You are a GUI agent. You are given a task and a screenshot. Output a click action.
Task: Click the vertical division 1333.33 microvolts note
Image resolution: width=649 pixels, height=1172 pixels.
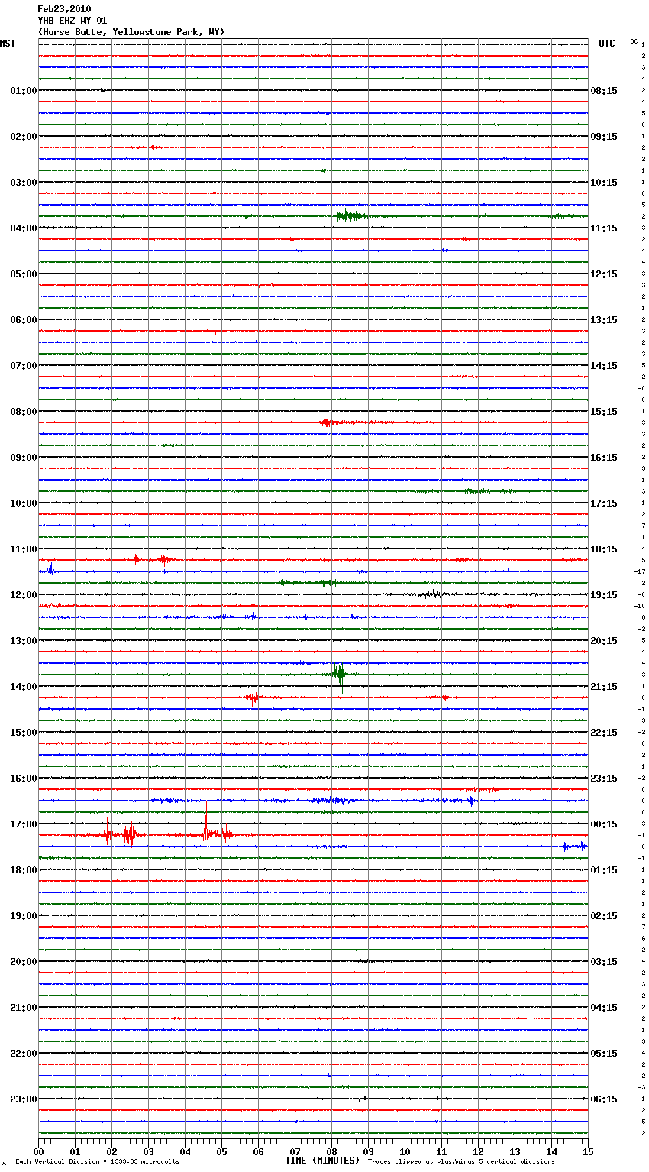[97, 1162]
